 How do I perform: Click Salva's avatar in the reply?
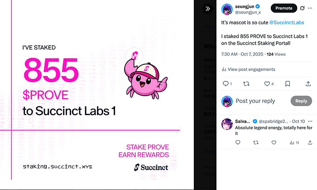227,125
